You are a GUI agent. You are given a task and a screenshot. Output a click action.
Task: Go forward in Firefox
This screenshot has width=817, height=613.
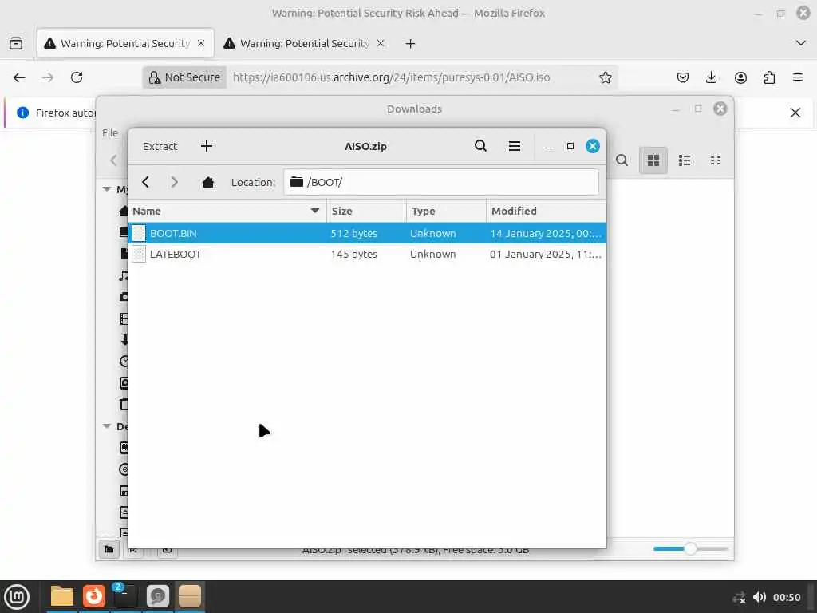tap(48, 77)
